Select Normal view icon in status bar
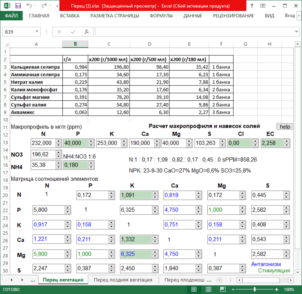Image resolution: width=302 pixels, height=294 pixels. 194,289
